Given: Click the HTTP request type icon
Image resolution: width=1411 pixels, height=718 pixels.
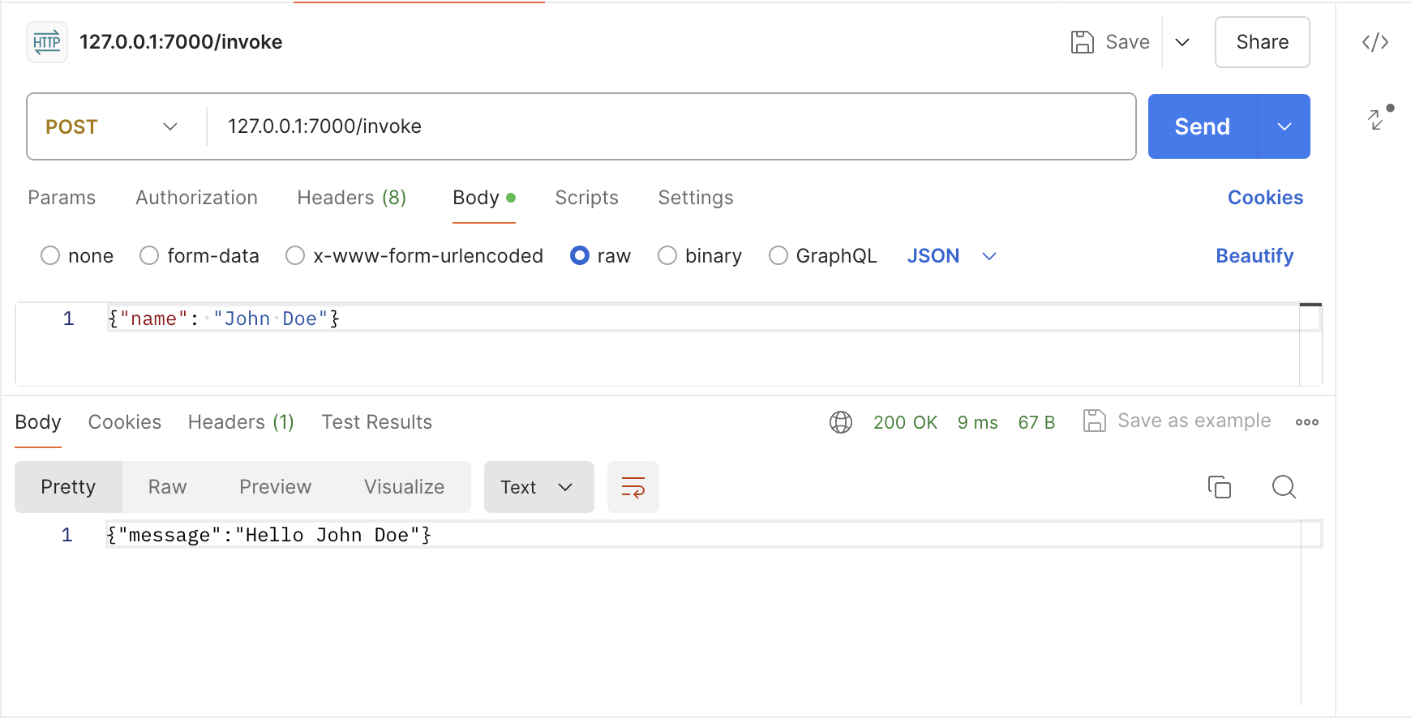Looking at the screenshot, I should [x=47, y=42].
